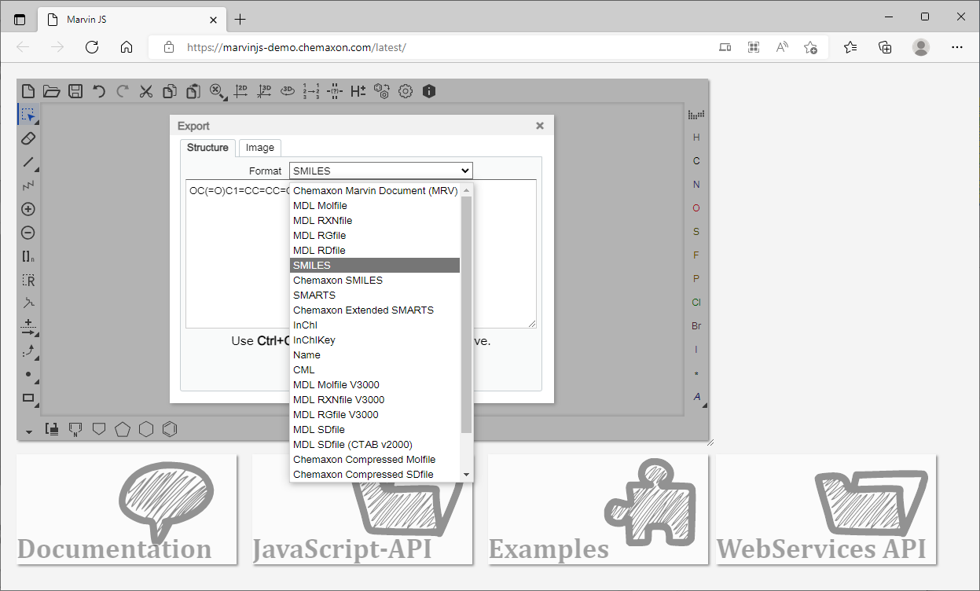Click scroll-down arrow of format list
The image size is (980, 591).
click(466, 475)
